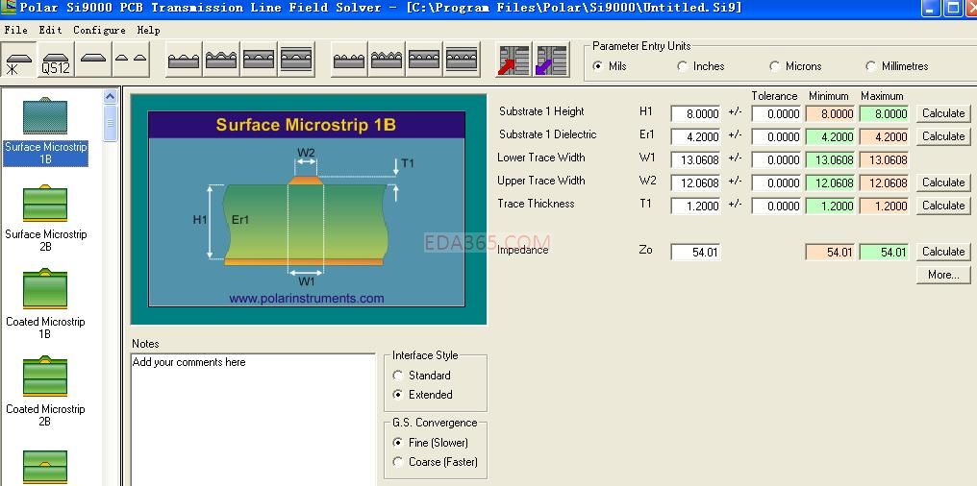Click the Surface Microstrip 1B diagram title
Screen dimensions: 977x486
(306, 125)
